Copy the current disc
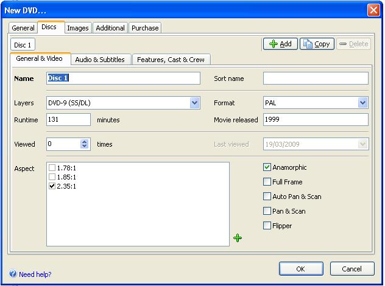Screen dimensions: 385x286 click(x=317, y=44)
